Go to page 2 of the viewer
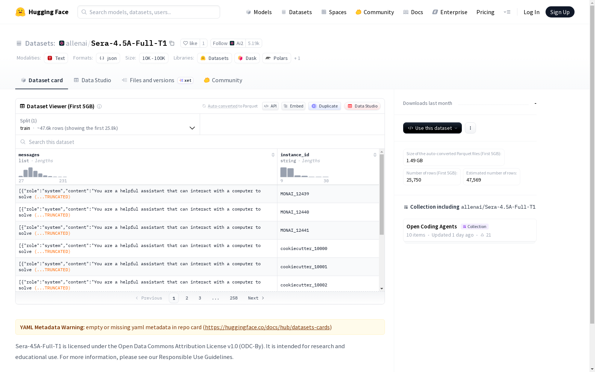This screenshot has width=595, height=372. point(187,298)
